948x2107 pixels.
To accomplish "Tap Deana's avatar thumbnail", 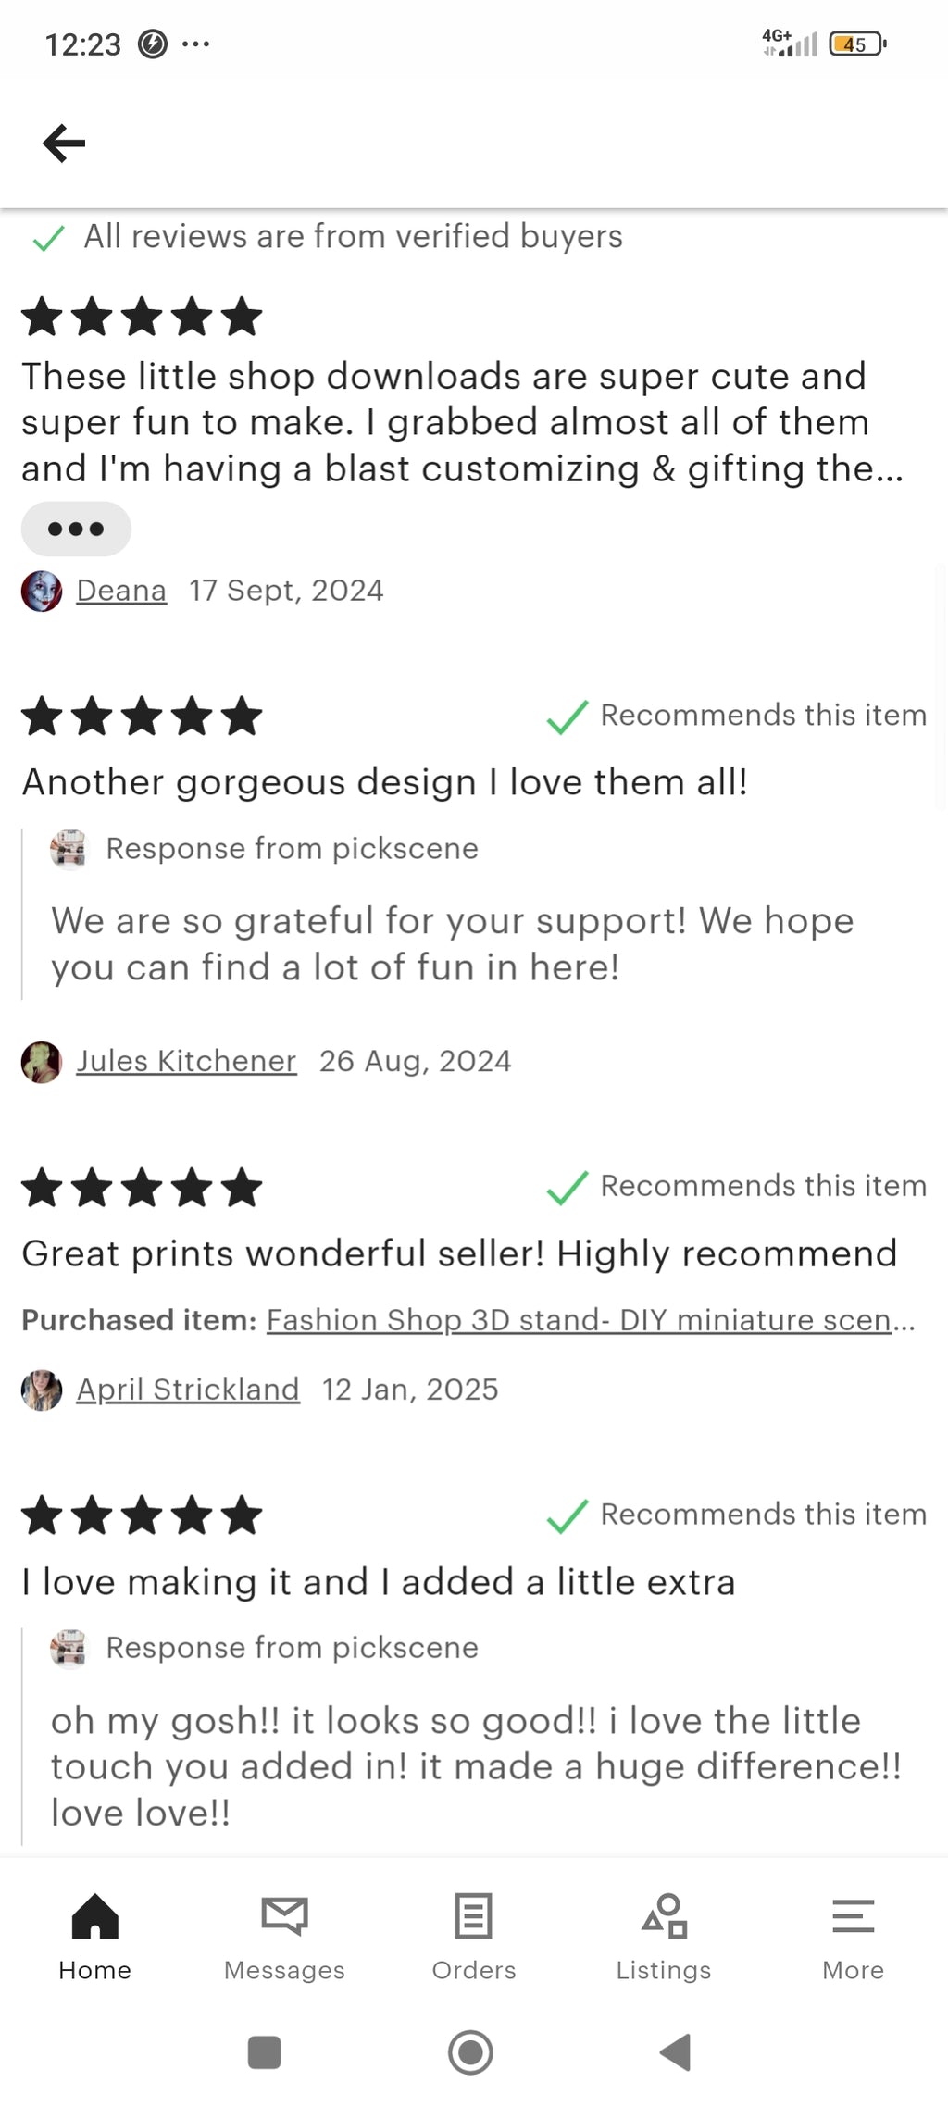I will coord(42,591).
